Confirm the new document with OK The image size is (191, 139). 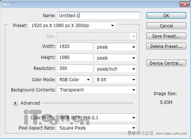pos(166,15)
